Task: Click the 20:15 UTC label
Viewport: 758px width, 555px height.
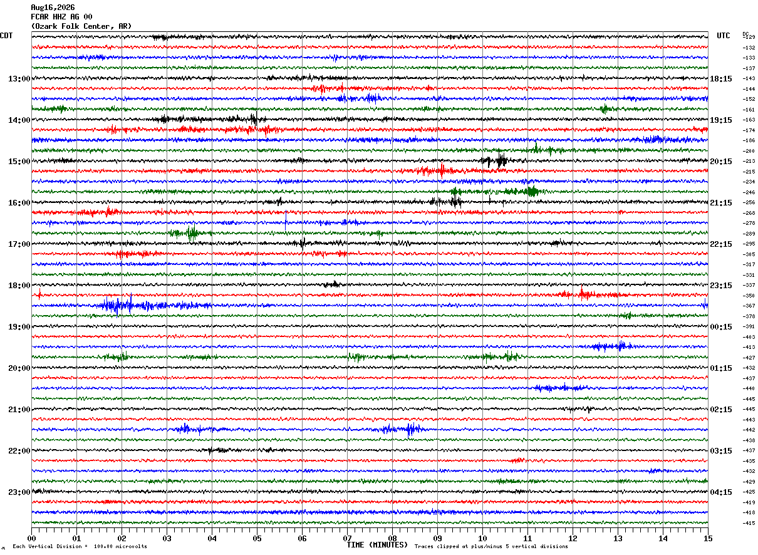Action: pyautogui.click(x=721, y=162)
